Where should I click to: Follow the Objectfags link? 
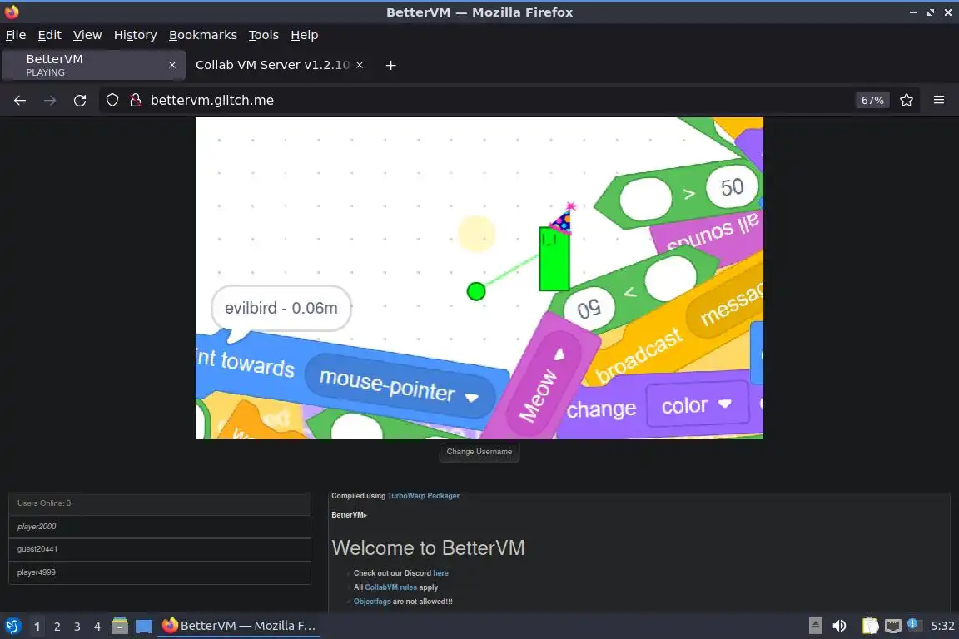pyautogui.click(x=372, y=601)
